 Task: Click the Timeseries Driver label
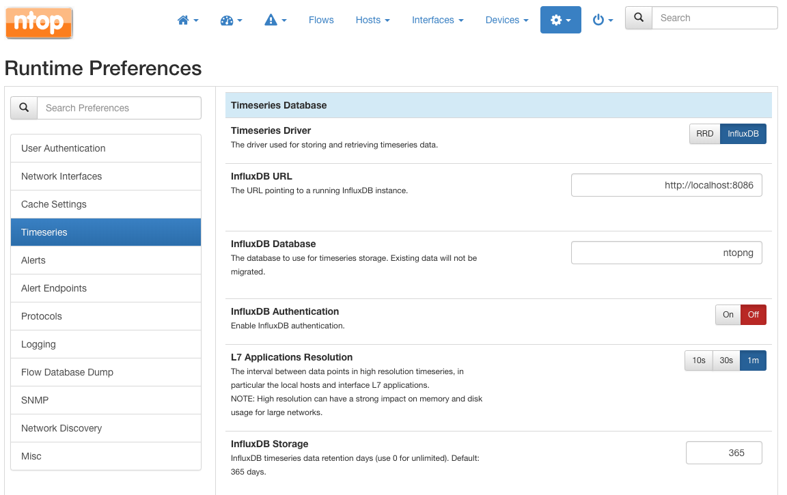[x=271, y=130]
